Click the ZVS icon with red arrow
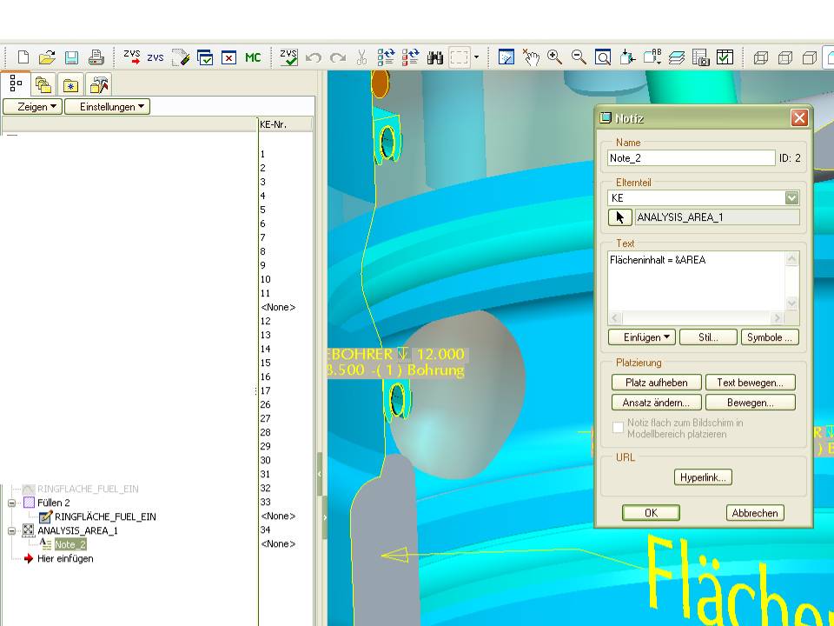 click(x=131, y=57)
